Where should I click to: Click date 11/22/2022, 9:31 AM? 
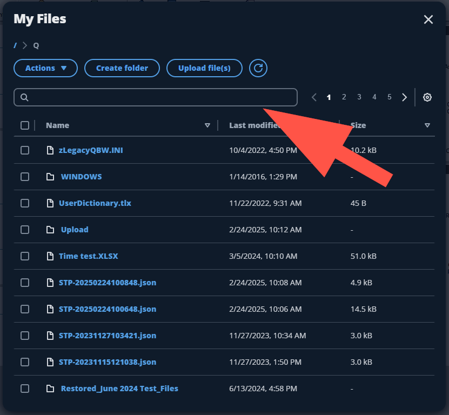click(x=265, y=203)
